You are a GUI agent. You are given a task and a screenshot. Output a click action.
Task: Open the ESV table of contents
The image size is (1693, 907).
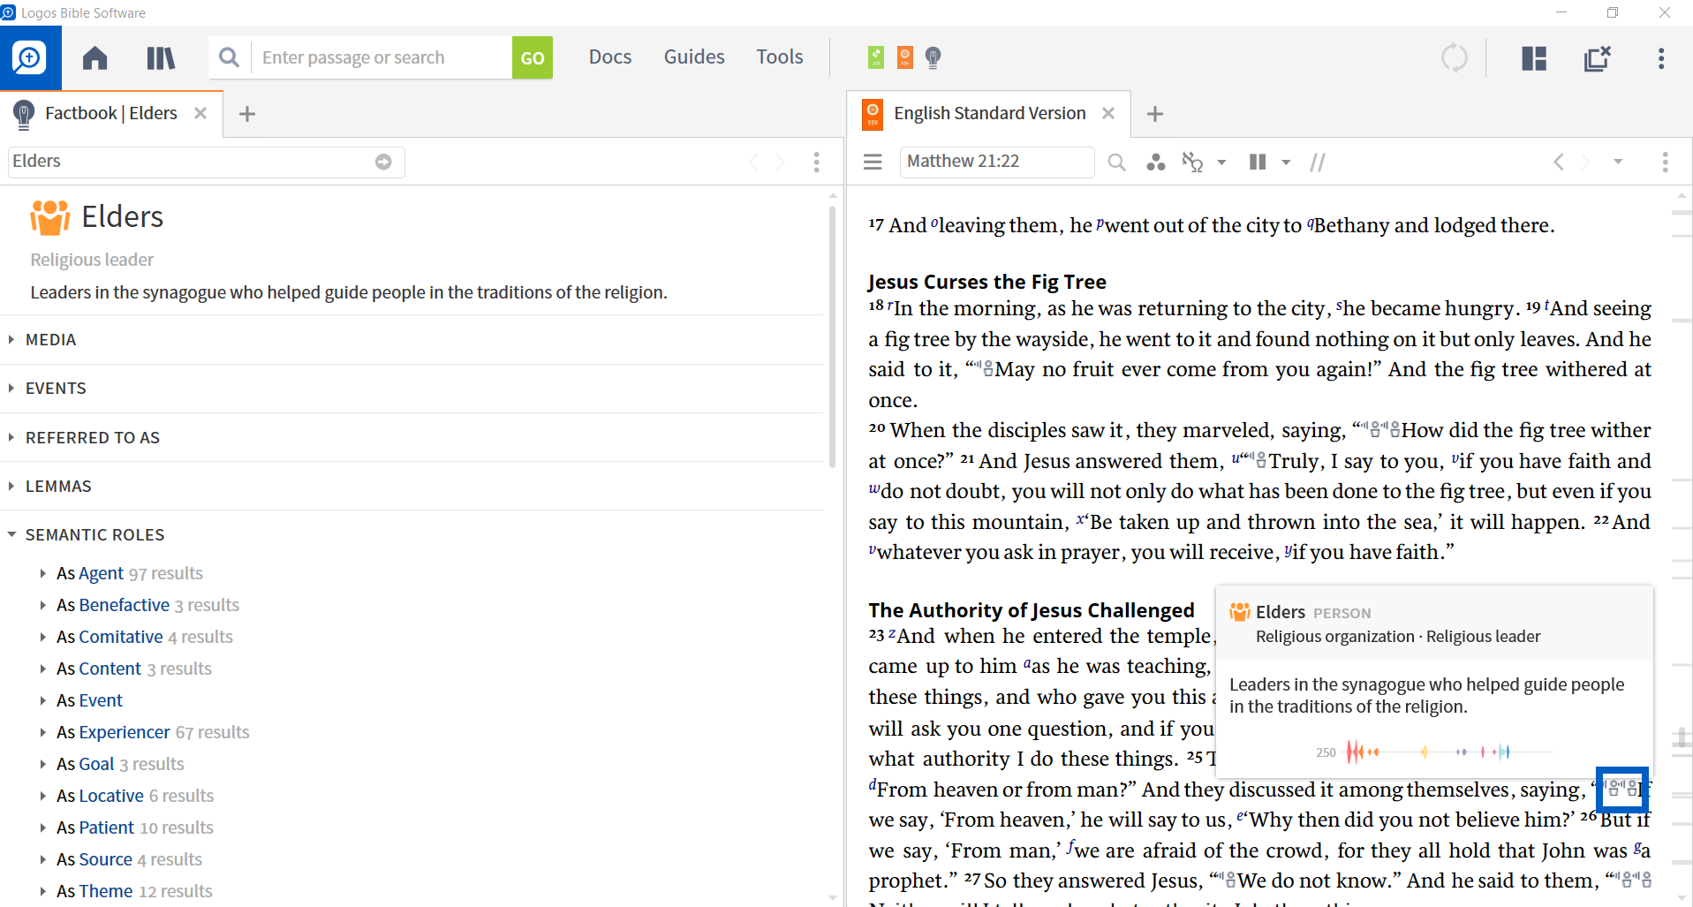[x=873, y=162]
